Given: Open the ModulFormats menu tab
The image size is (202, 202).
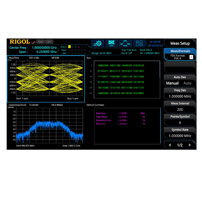Looking at the screenshot, I should (180, 51).
